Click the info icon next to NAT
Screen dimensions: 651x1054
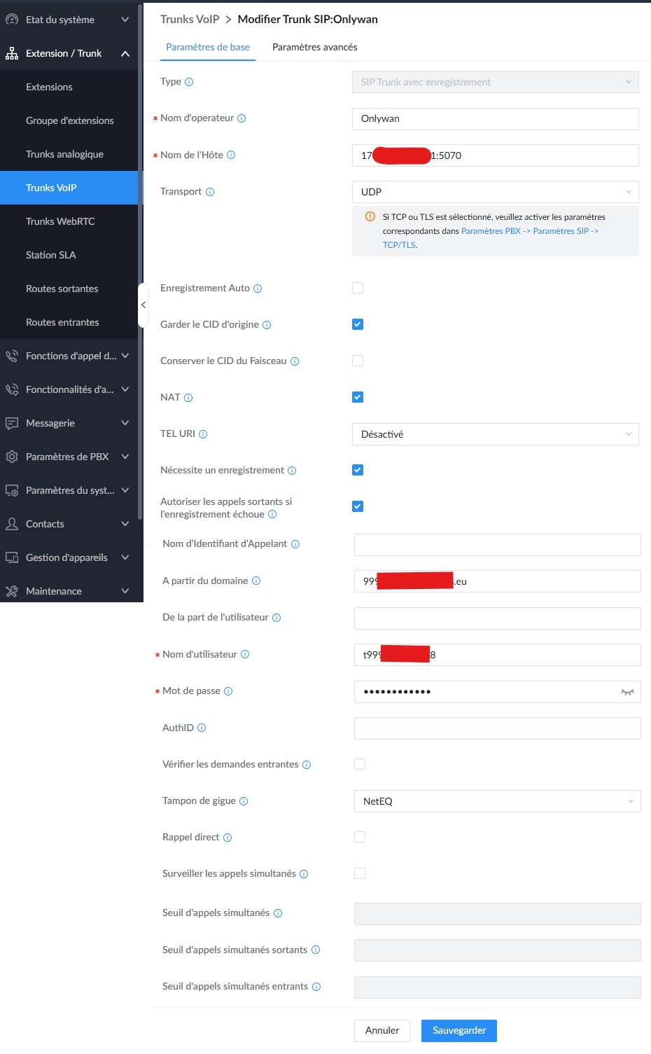[188, 398]
